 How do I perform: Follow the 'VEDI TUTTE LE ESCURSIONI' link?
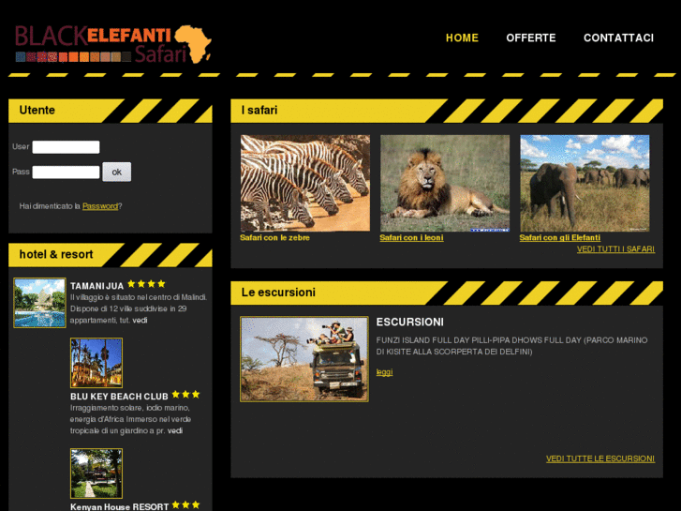click(600, 458)
